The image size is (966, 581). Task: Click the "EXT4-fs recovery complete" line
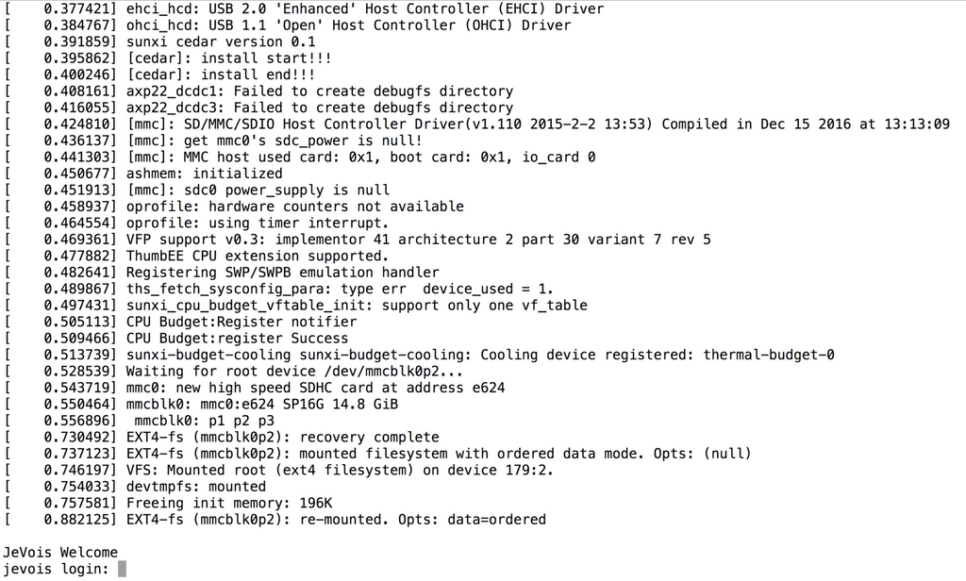click(x=282, y=437)
